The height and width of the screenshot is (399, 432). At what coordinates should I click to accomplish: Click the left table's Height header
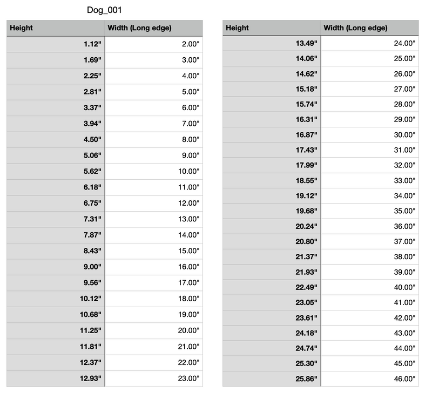click(x=56, y=28)
